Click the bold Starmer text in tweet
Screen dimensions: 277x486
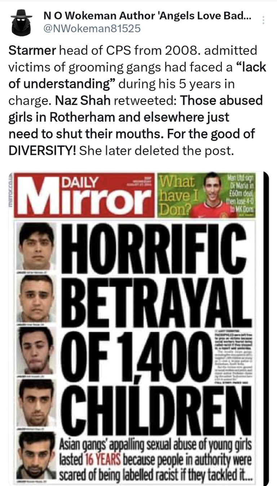tap(32, 51)
